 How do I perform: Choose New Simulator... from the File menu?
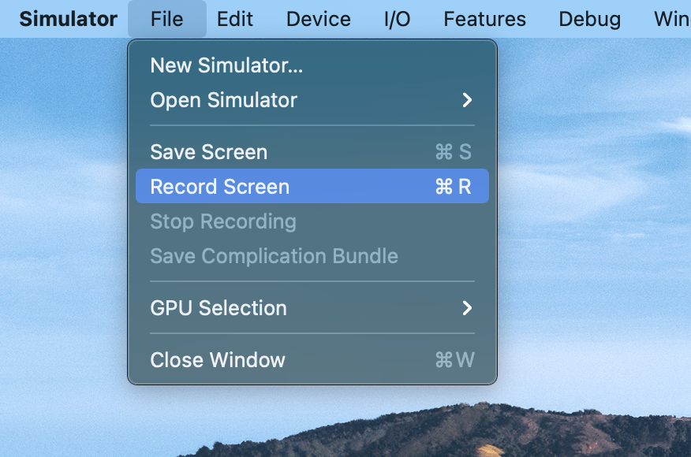(226, 65)
